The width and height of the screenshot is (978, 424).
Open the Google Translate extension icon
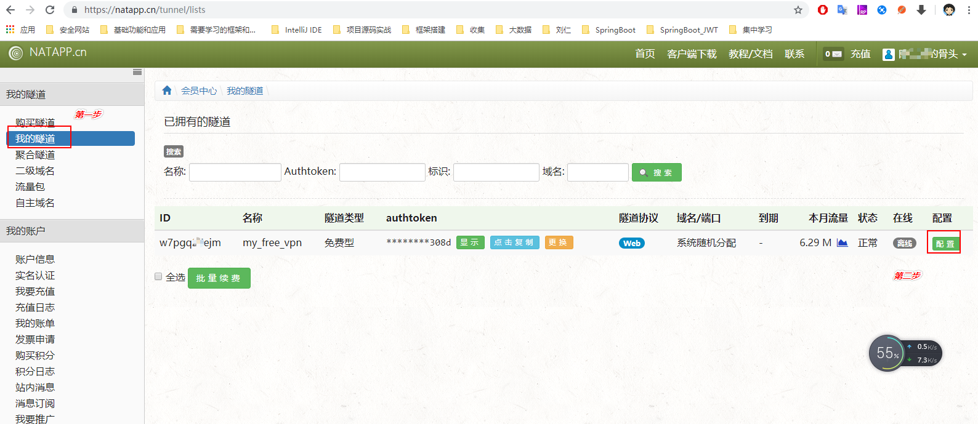click(843, 10)
